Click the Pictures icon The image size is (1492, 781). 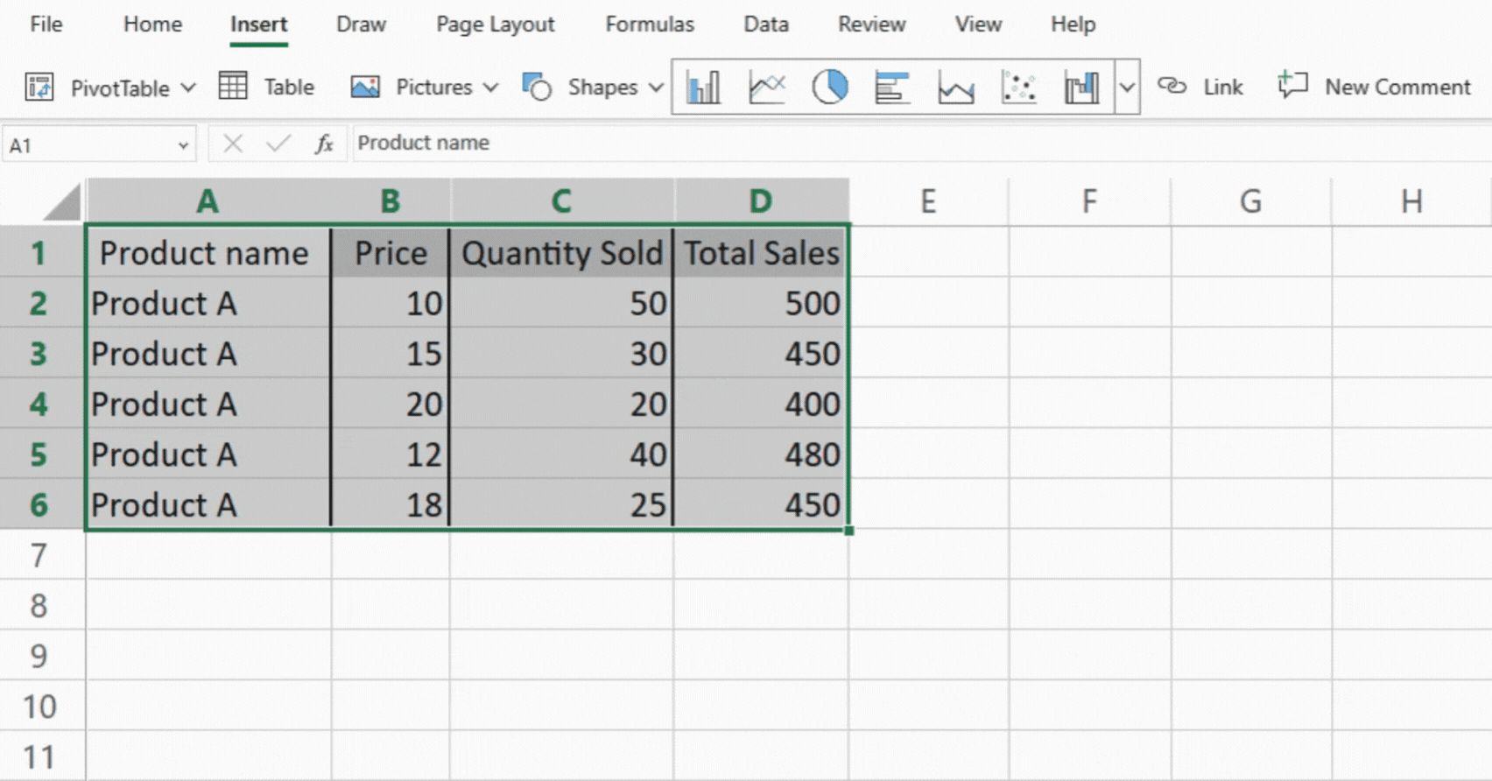pos(365,87)
